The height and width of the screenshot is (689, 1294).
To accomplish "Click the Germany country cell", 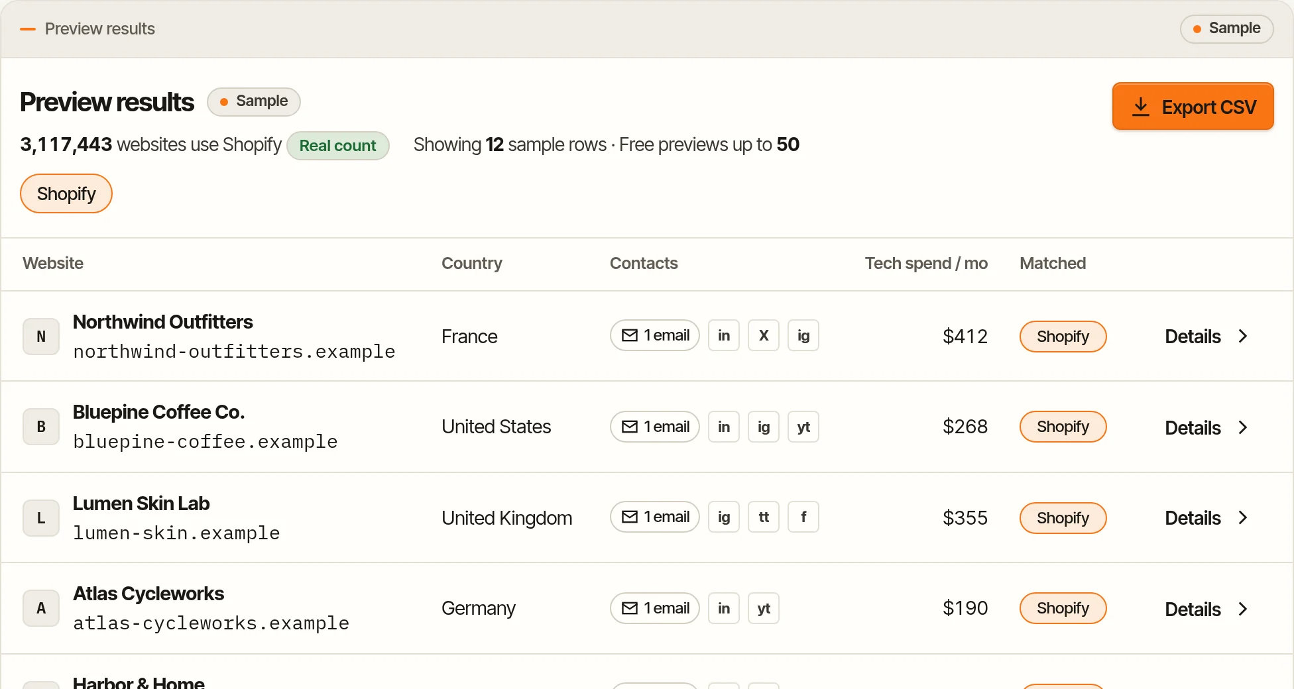I will point(479,608).
